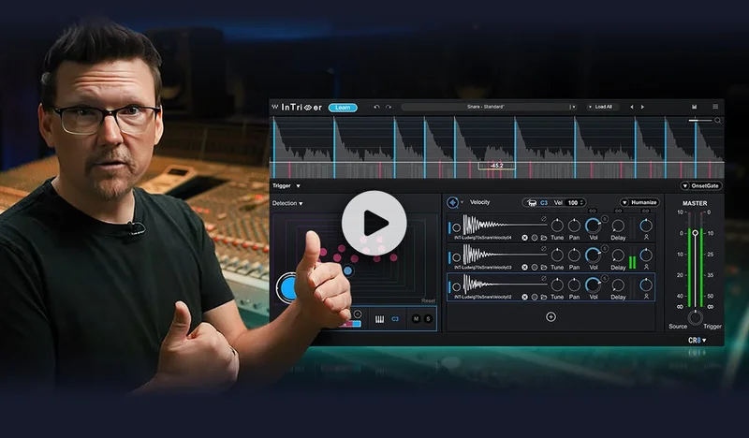Remove the Velocity02 sample with X
The height and width of the screenshot is (438, 749).
point(524,297)
